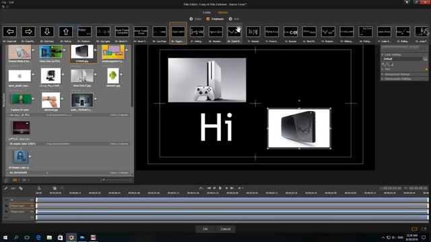
Task: Adjust the library thumbnail size slider
Action: (x=117, y=180)
